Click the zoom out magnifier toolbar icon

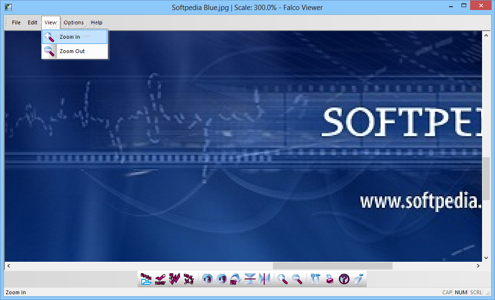pos(297,279)
